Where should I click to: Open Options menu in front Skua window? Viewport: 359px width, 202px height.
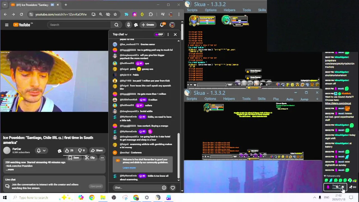click(210, 99)
